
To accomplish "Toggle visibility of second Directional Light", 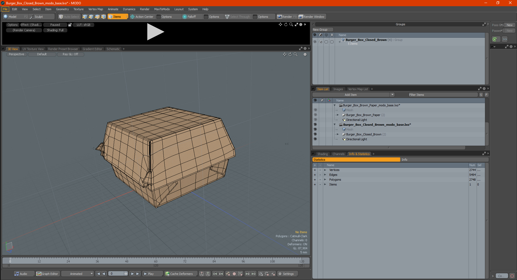I will [315, 139].
